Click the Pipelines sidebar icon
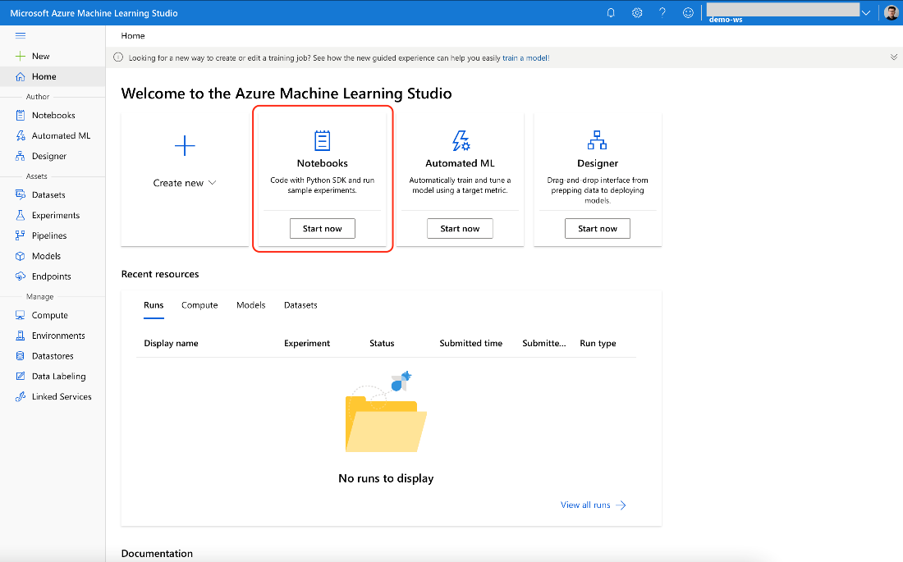The height and width of the screenshot is (562, 903). pos(21,235)
